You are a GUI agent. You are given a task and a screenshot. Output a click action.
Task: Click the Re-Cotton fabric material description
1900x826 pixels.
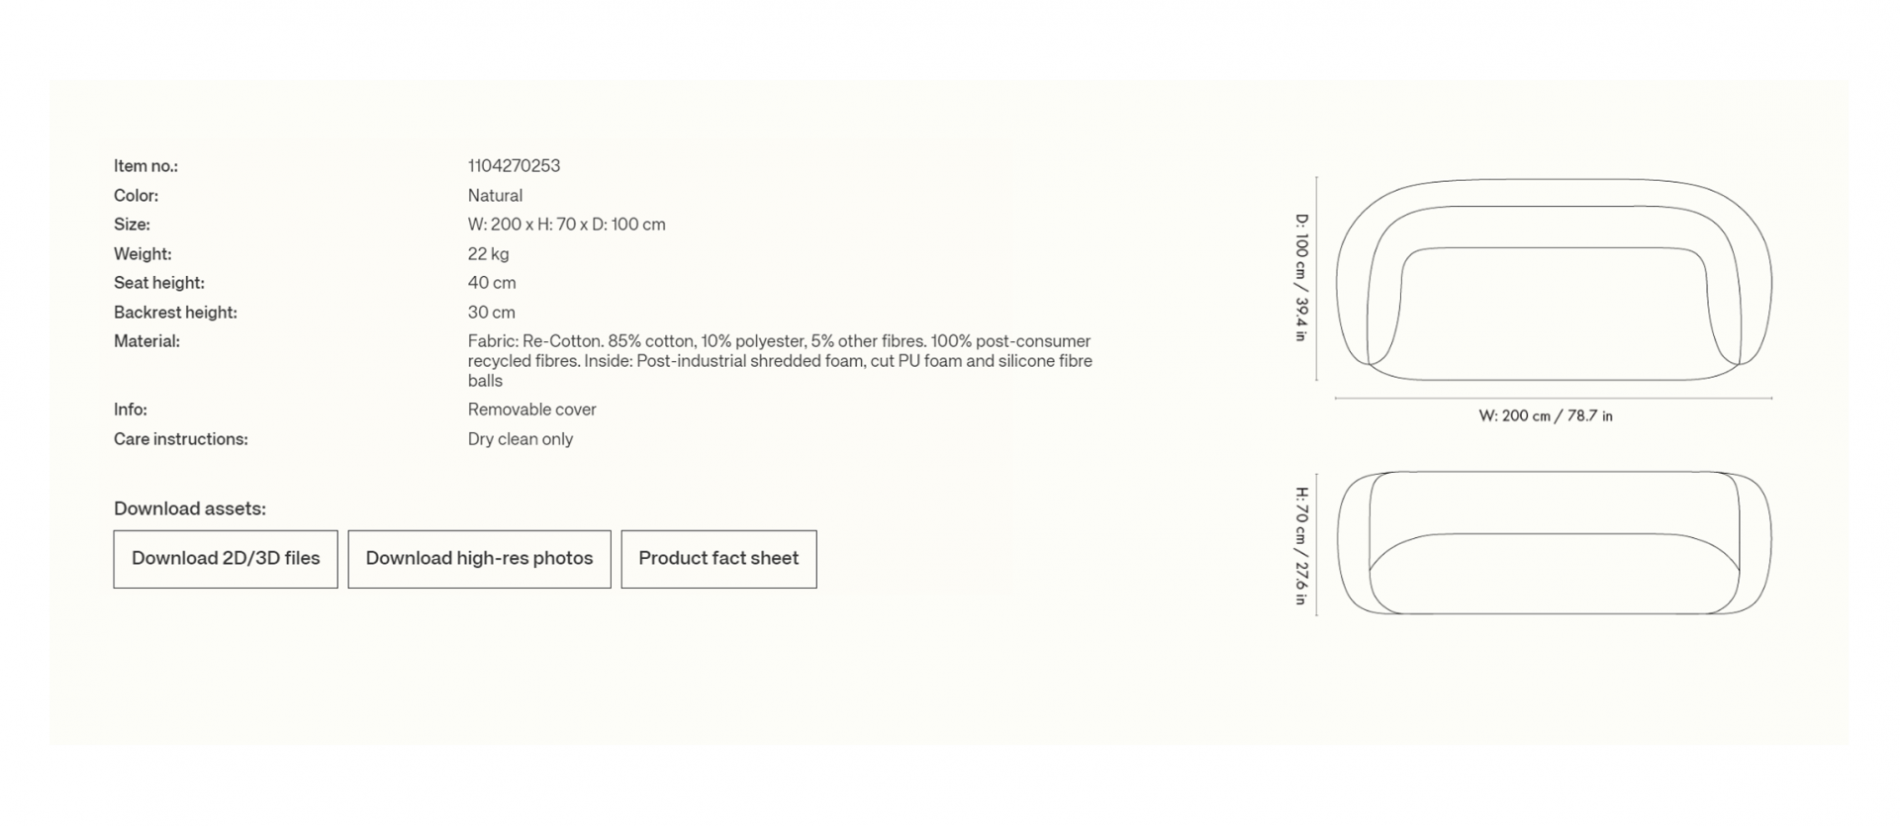(x=780, y=361)
